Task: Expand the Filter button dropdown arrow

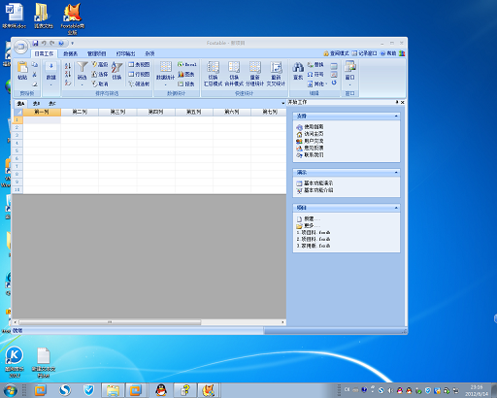Action: 83,84
